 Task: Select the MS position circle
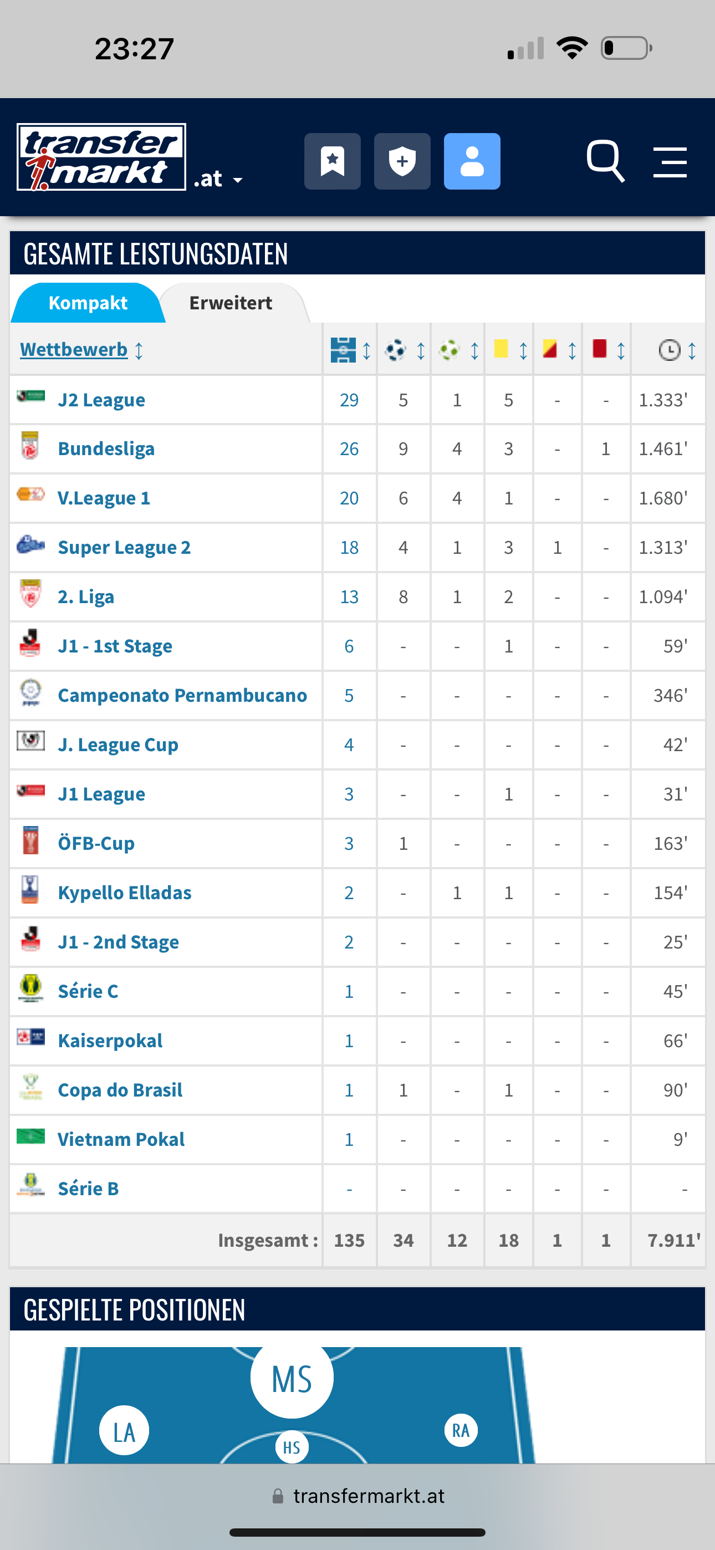[x=292, y=1377]
